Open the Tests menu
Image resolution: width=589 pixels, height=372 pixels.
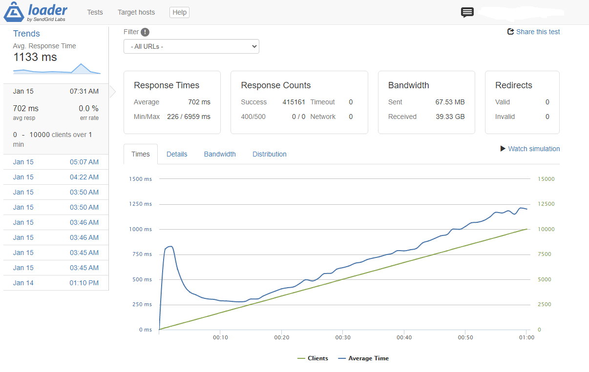pyautogui.click(x=95, y=12)
